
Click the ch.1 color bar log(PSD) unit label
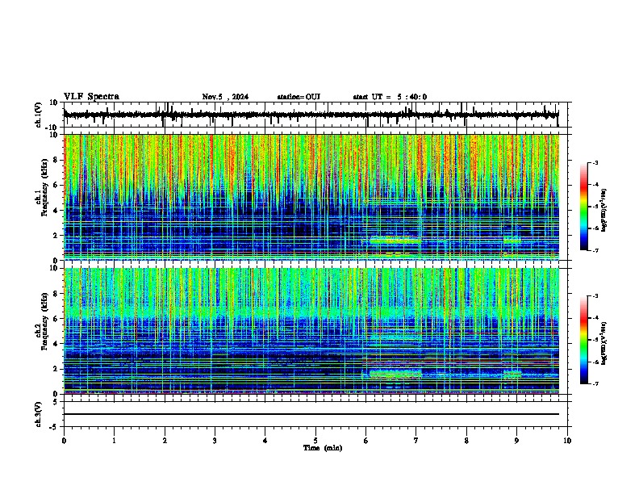603,211
